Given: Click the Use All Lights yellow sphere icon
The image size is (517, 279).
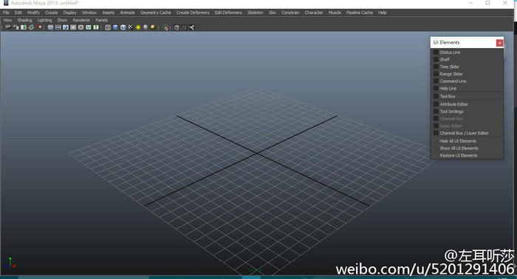Looking at the screenshot, I should [x=138, y=27].
